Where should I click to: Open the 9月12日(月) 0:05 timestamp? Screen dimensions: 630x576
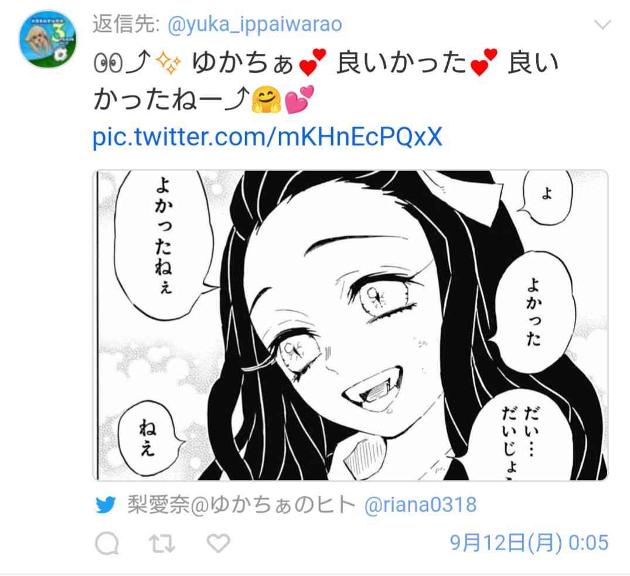pyautogui.click(x=529, y=543)
